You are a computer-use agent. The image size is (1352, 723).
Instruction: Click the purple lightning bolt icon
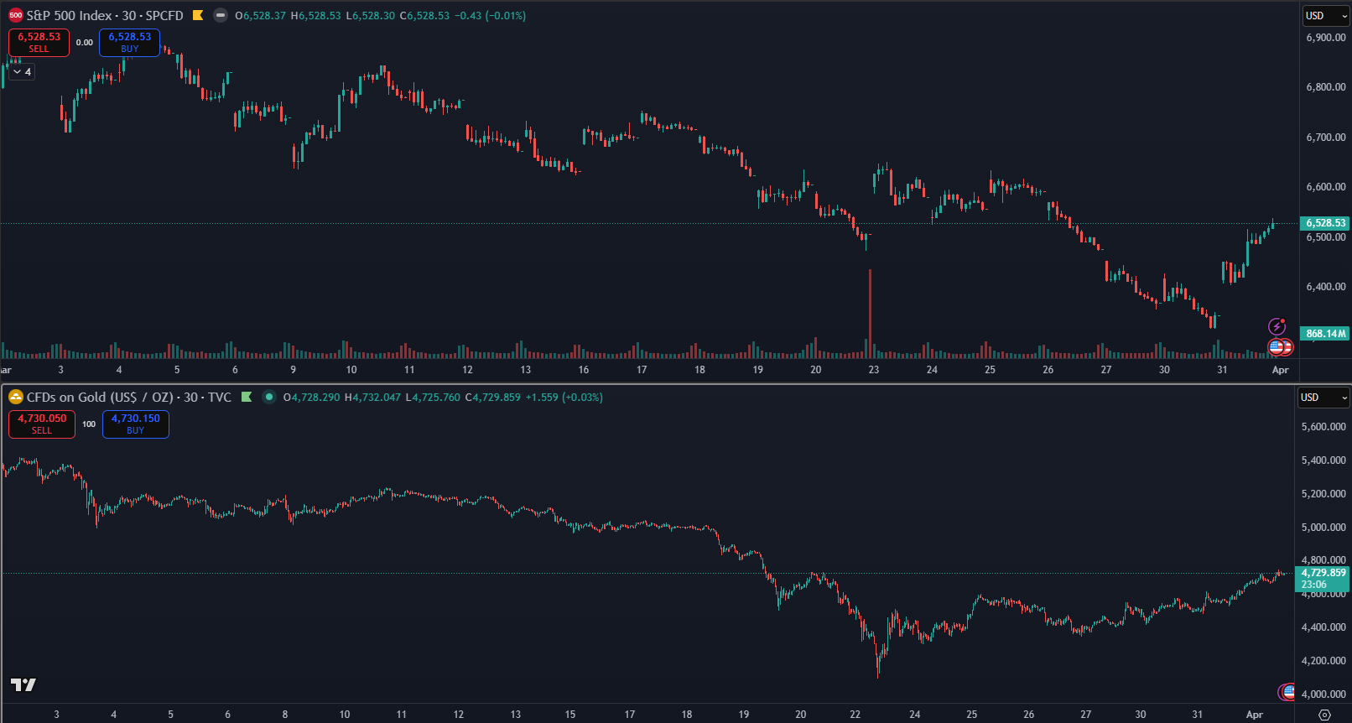tap(1277, 326)
